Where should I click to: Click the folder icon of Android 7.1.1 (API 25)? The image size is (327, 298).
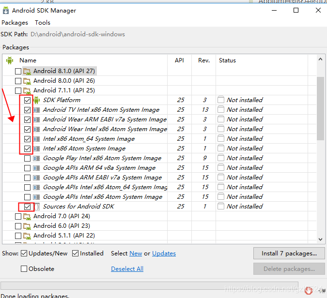[27, 90]
